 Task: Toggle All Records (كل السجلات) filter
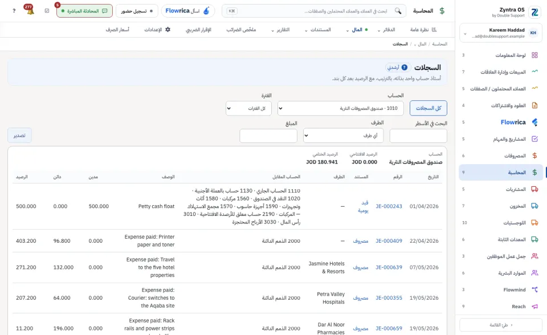(428, 108)
